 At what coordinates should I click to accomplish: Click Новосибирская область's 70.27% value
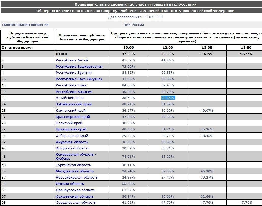point(207,178)
